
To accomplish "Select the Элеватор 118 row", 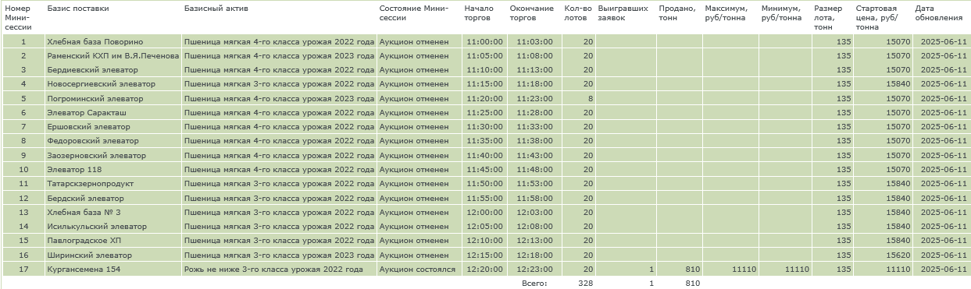I will [485, 170].
